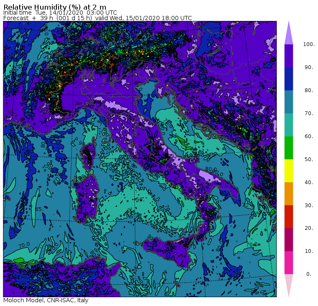Click the '70.' colorbar label
The width and height of the screenshot is (318, 306).
(x=309, y=113)
